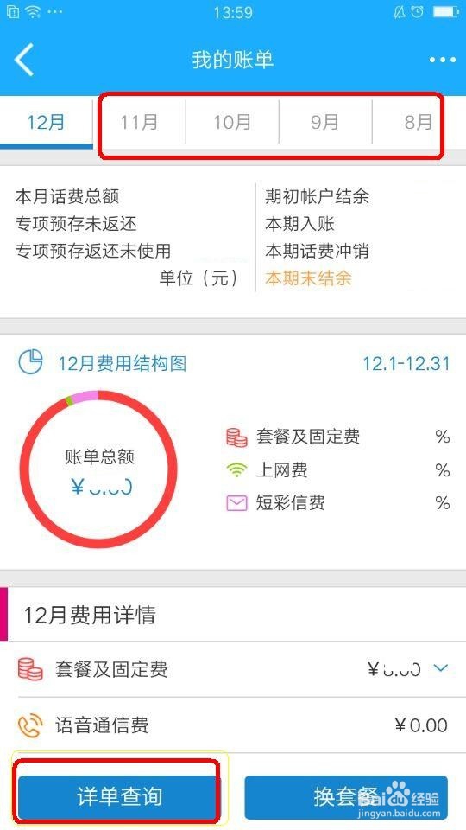Switch to the 11月 bill tab
The height and width of the screenshot is (830, 466).
[x=139, y=122]
